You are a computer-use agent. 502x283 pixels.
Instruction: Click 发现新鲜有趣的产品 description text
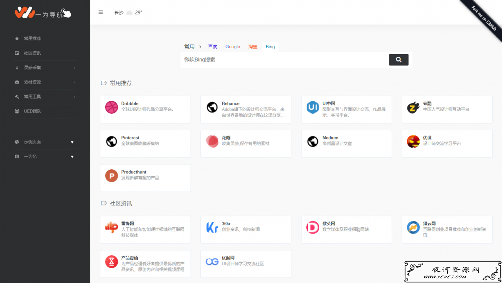(x=140, y=178)
